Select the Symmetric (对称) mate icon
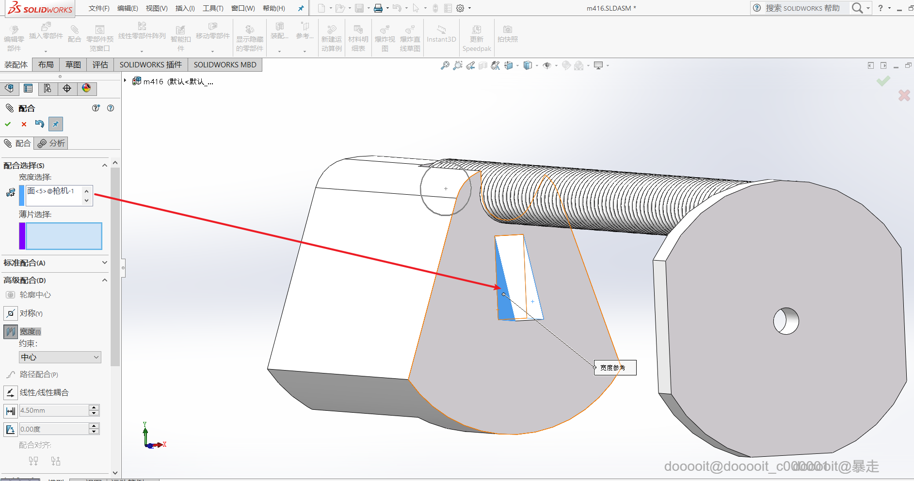Image resolution: width=914 pixels, height=481 pixels. click(11, 313)
